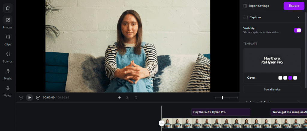This screenshot has height=131, width=307.
Task: Select caption clip 'We've got the scoop'
Action: click(289, 112)
